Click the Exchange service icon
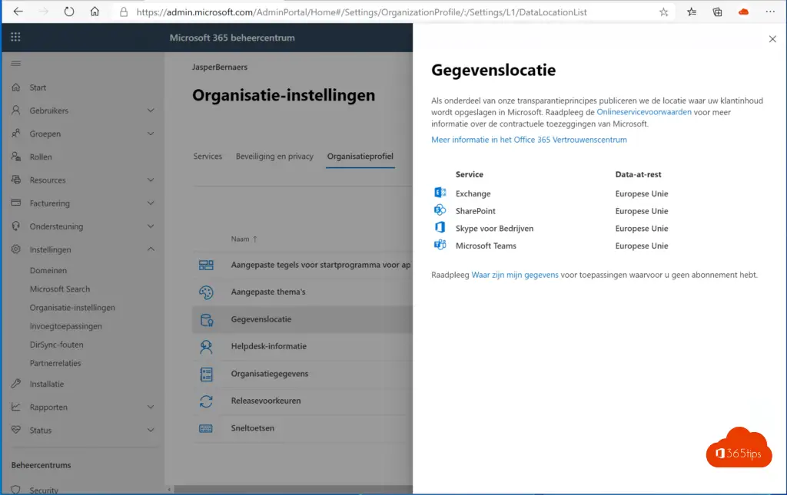Screen dimensions: 787x495 (440, 193)
